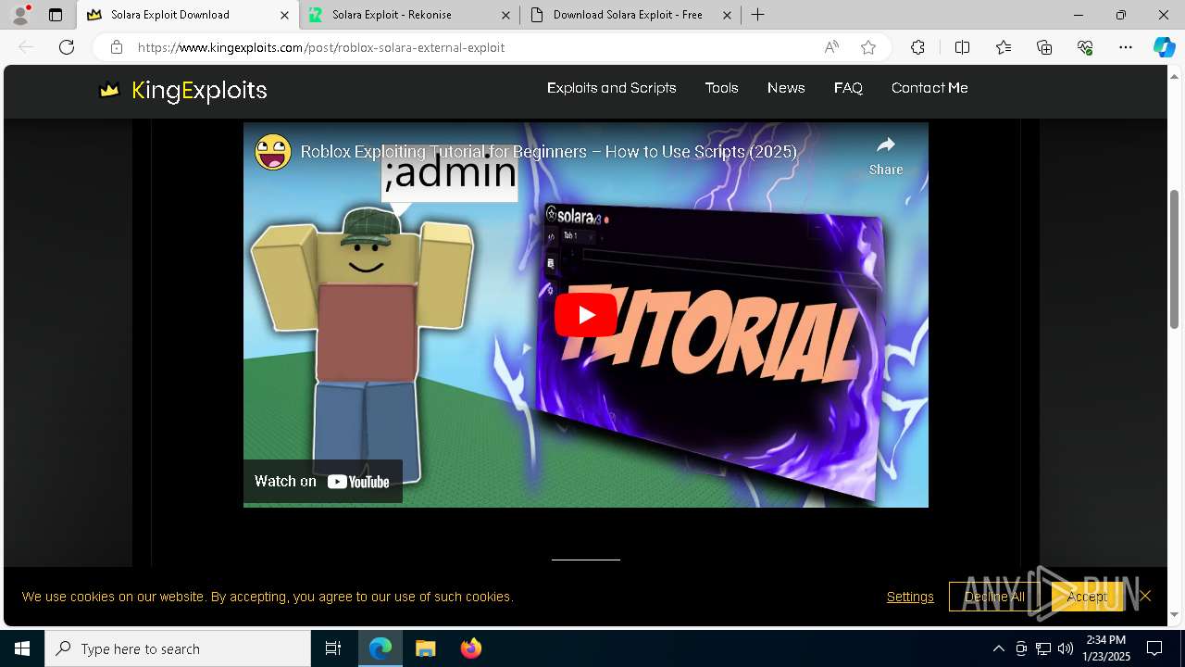Open Browser essentials heart icon
1185x667 pixels.
pyautogui.click(x=1085, y=47)
